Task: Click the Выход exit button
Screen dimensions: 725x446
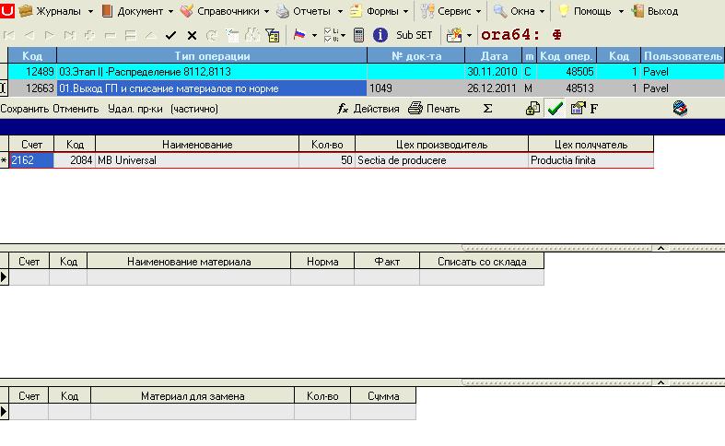Action: tap(655, 11)
